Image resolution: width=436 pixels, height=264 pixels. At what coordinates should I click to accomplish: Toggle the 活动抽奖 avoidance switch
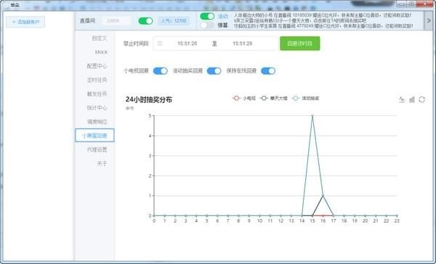(214, 71)
